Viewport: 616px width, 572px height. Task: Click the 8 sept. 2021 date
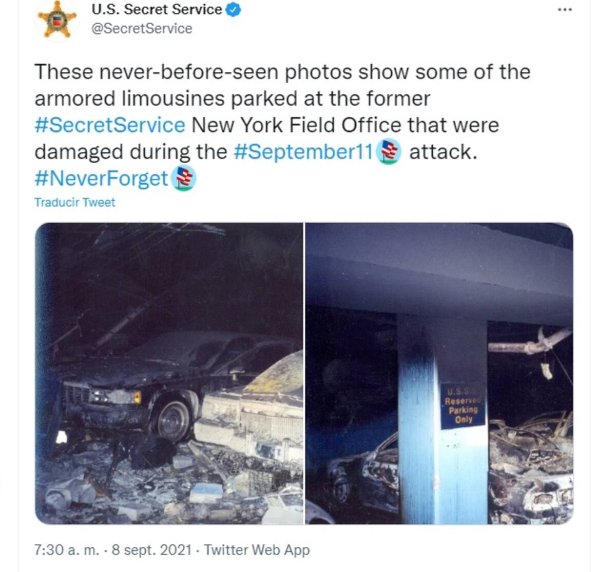(x=151, y=550)
